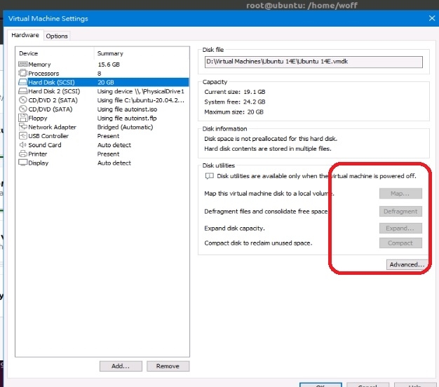This screenshot has width=439, height=387.
Task: Select the CD/DVD 2 (SATA) disc icon
Action: (x=22, y=100)
